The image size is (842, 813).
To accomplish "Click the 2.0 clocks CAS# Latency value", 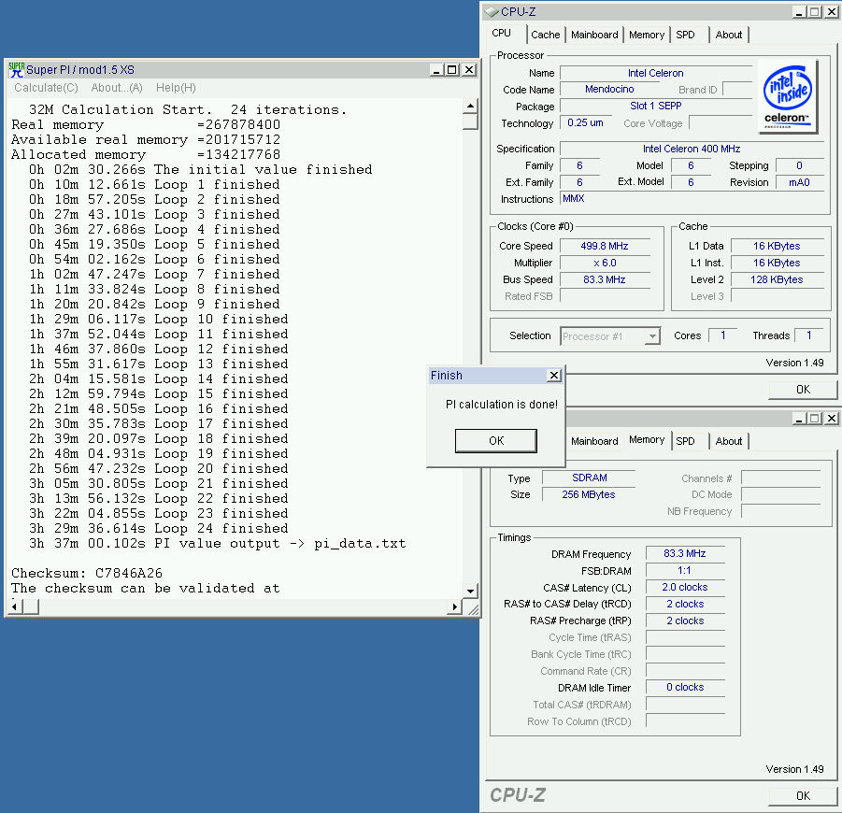I will tap(685, 588).
